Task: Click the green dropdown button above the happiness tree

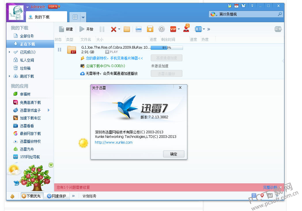Action: pos(51,165)
